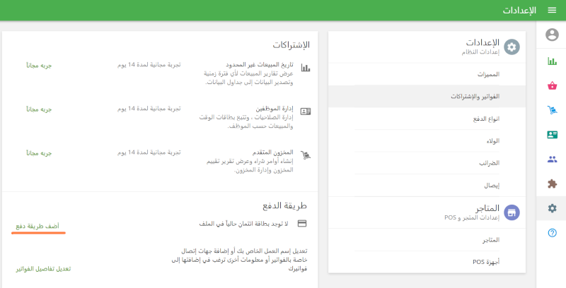Open المميزات settings menu item
Image resolution: width=566 pixels, height=288 pixels.
(x=427, y=75)
